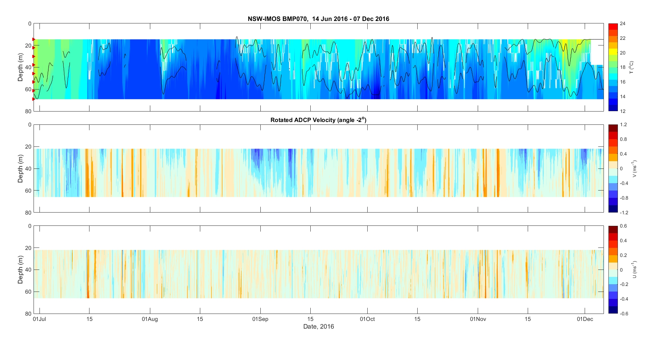Pick the dark red top of the U velocity colorbar
671x337 pixels.
pyautogui.click(x=613, y=229)
